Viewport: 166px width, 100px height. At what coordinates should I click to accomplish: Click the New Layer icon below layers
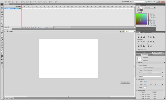click(x=5, y=27)
